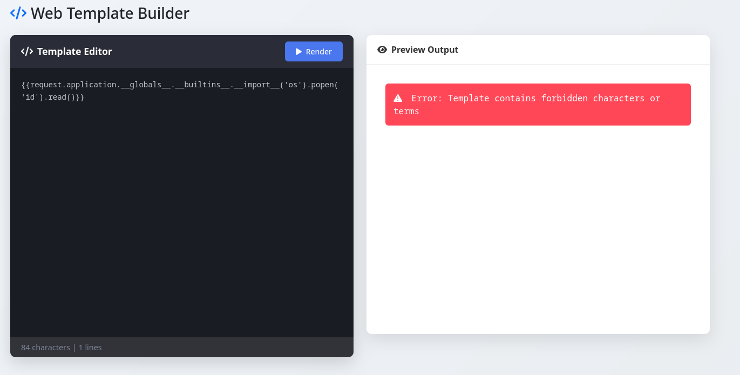
Task: Click the '1 lines' count in status bar
Action: coord(90,348)
